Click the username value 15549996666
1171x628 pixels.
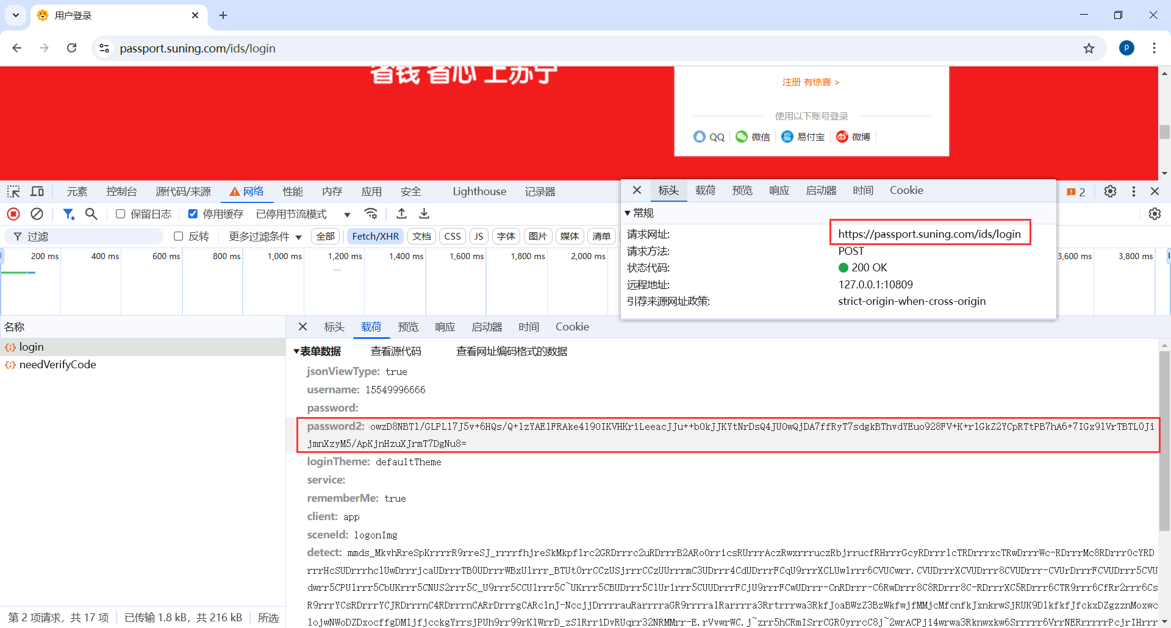coord(395,390)
